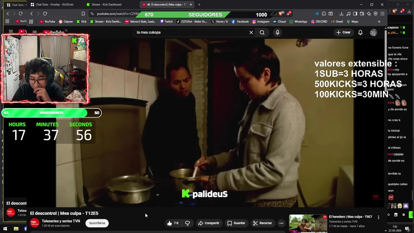The image size is (414, 233).
Task: Open the taskbar clock and date
Action: tap(395, 228)
